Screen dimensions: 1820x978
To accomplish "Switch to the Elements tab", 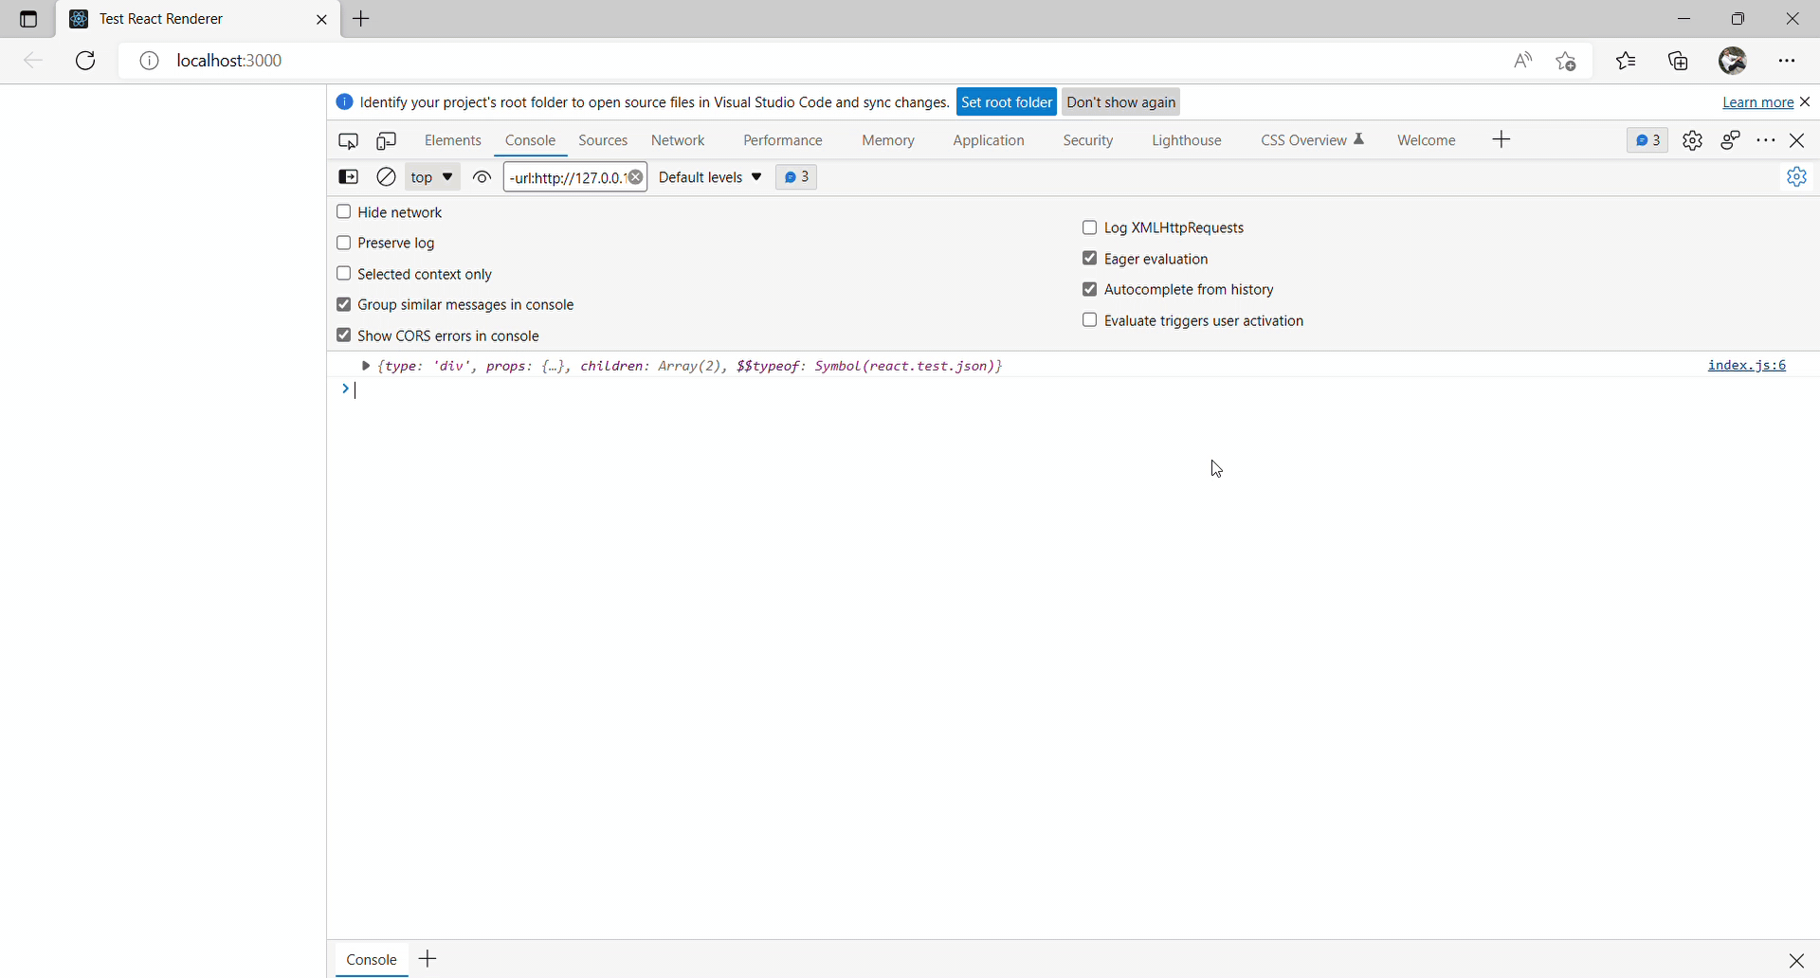I will 453,140.
